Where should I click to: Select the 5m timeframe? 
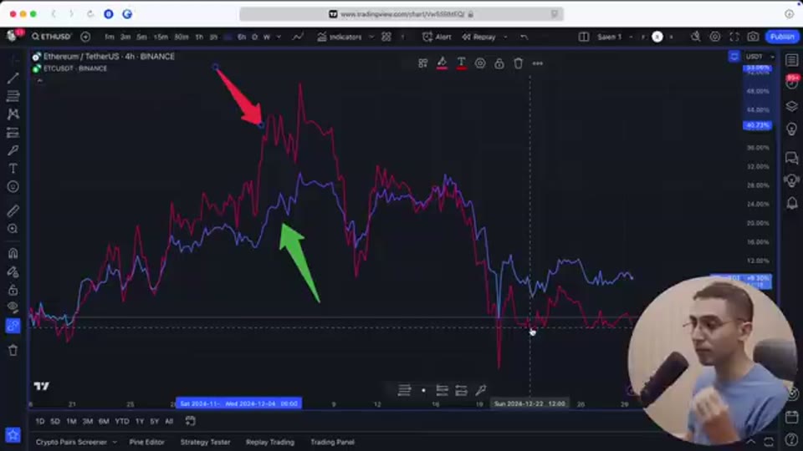[x=141, y=37]
